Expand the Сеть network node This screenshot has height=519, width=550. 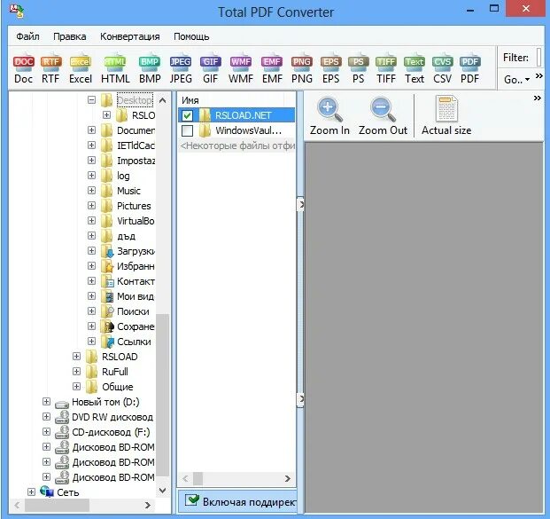tap(31, 492)
